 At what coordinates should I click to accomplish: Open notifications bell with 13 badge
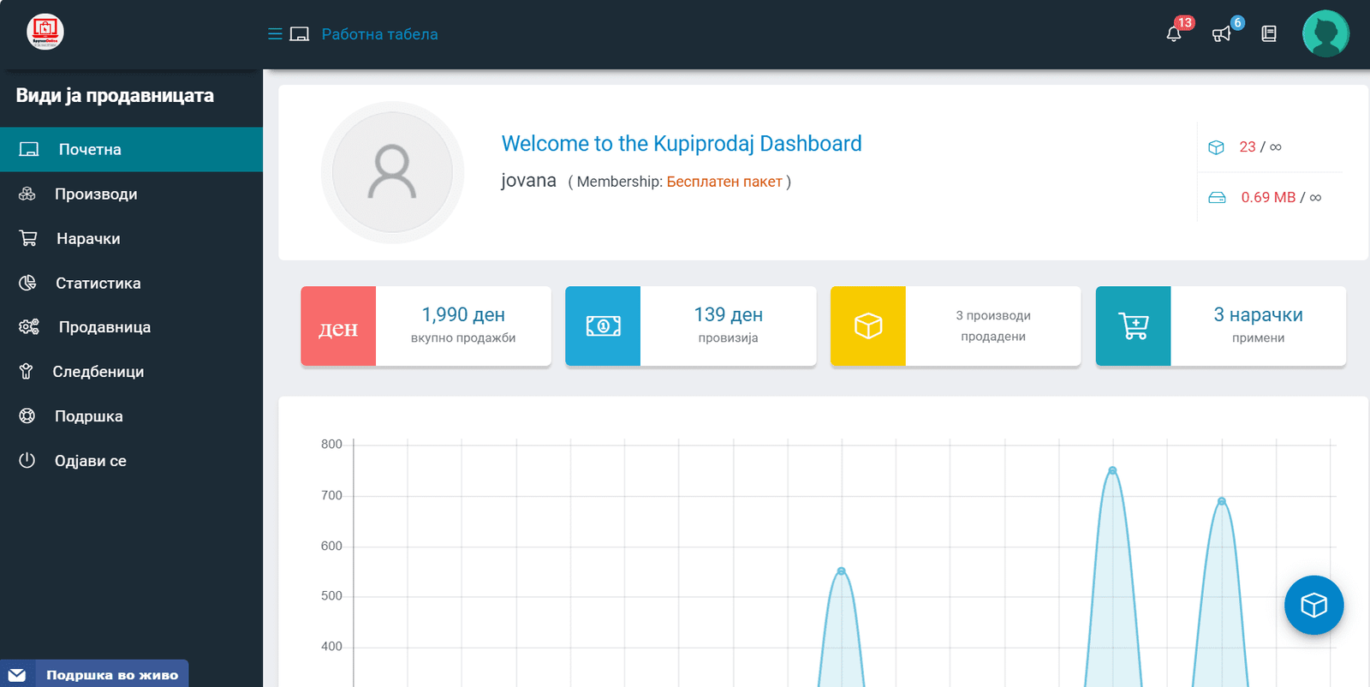(1174, 33)
